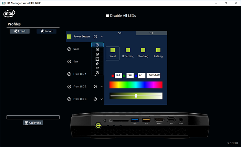The image size is (241, 147).
Task: Select the Solid lighting behavior
Action: [x=113, y=53]
